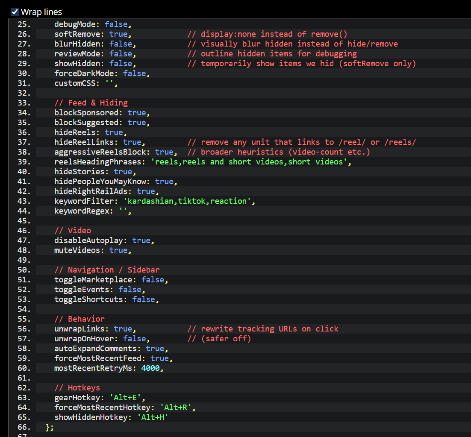This screenshot has width=471, height=437.
Task: Click comment '// temporarily show items we hid'
Action: tap(261, 64)
